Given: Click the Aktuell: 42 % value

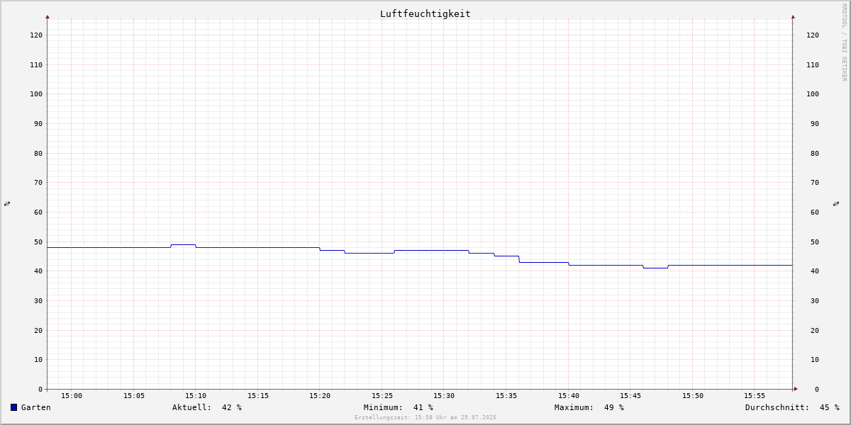Looking at the screenshot, I should point(207,407).
